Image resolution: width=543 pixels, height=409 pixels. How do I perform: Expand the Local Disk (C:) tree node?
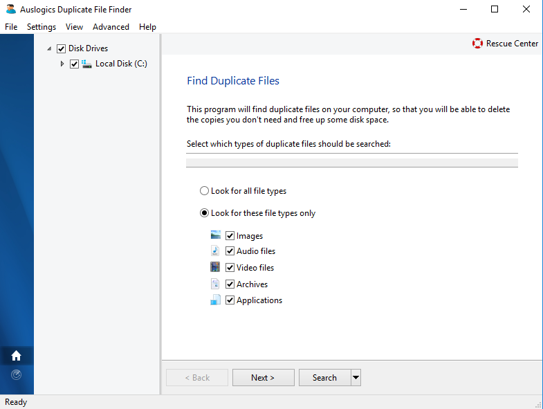point(62,64)
